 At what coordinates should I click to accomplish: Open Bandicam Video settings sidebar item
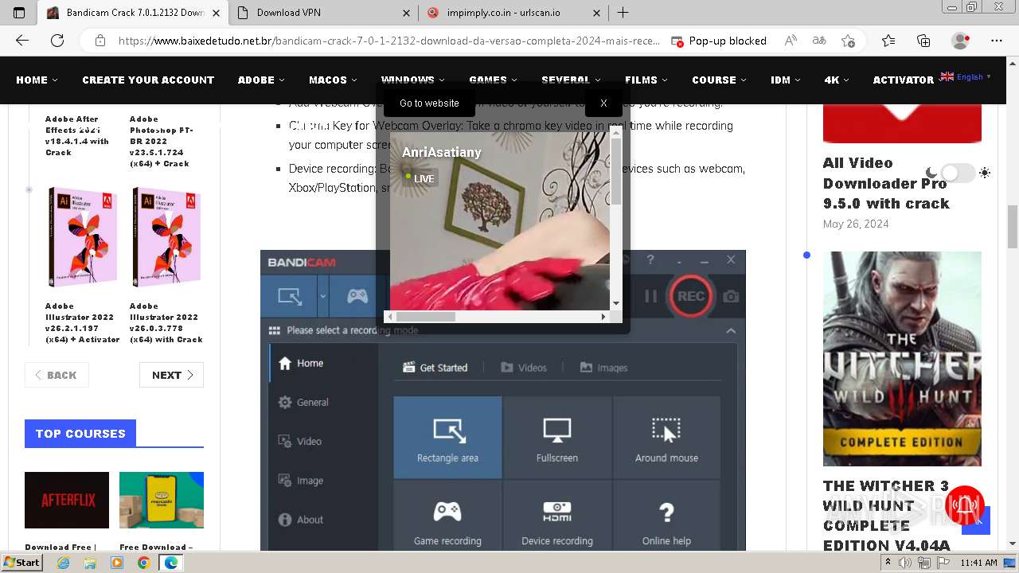point(300,441)
